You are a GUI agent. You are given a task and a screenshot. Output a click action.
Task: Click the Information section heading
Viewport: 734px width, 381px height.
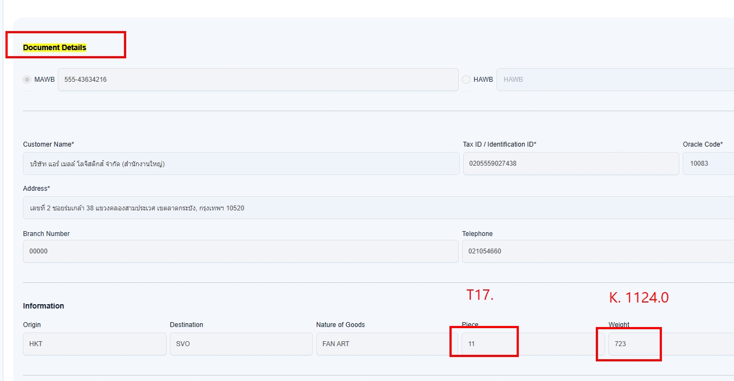(44, 306)
